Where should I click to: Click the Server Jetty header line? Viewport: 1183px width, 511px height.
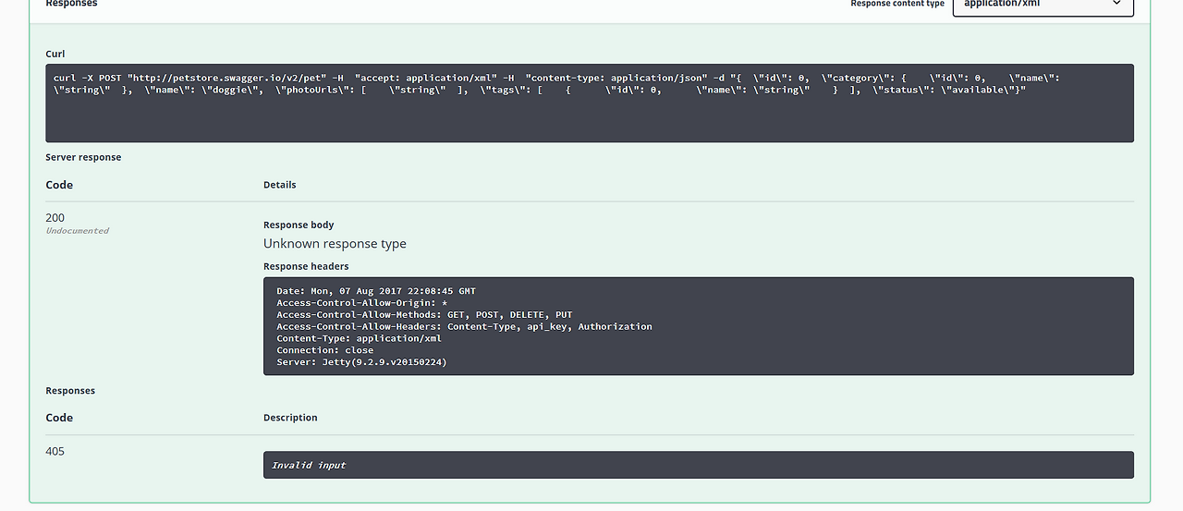tap(361, 362)
